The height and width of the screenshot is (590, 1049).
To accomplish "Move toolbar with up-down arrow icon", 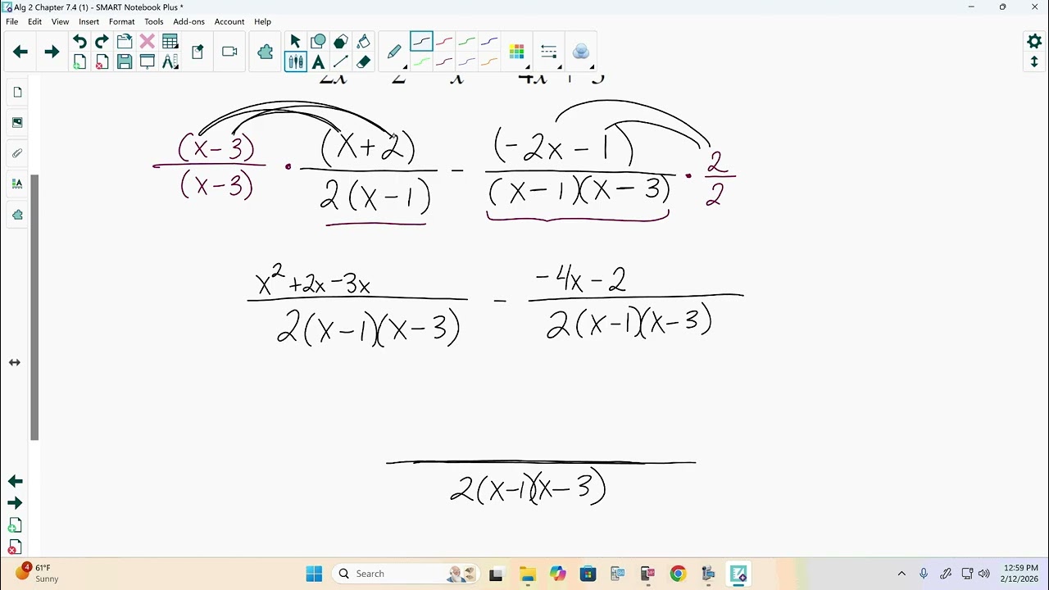I will (1034, 62).
